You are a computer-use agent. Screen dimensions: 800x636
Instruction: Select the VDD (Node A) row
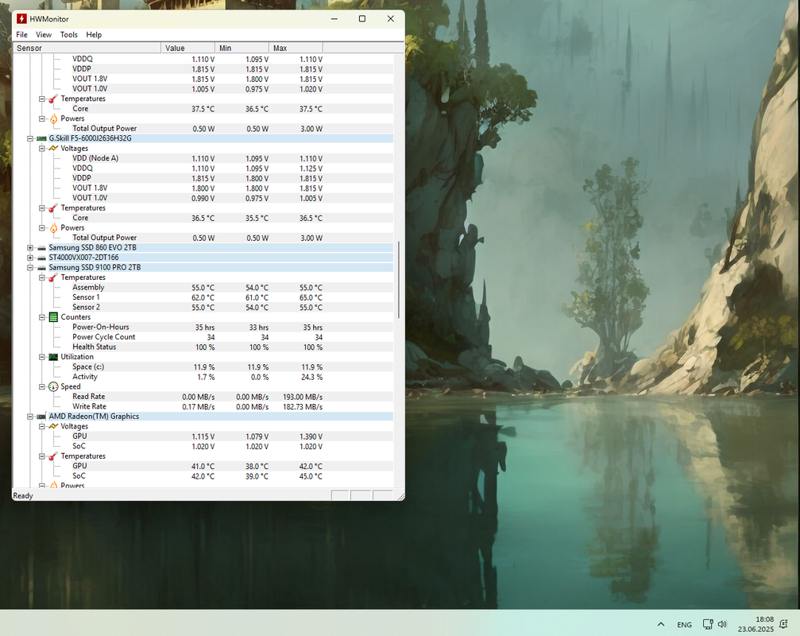coord(203,159)
